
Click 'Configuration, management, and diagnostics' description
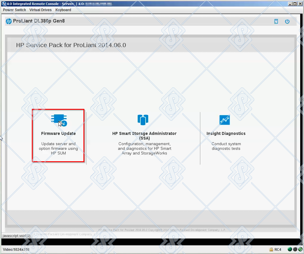click(x=144, y=148)
